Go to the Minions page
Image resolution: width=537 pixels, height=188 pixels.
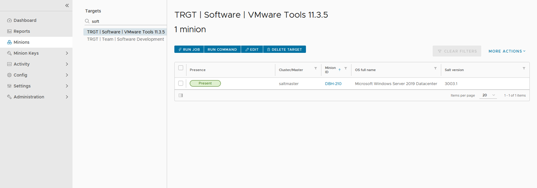click(21, 42)
